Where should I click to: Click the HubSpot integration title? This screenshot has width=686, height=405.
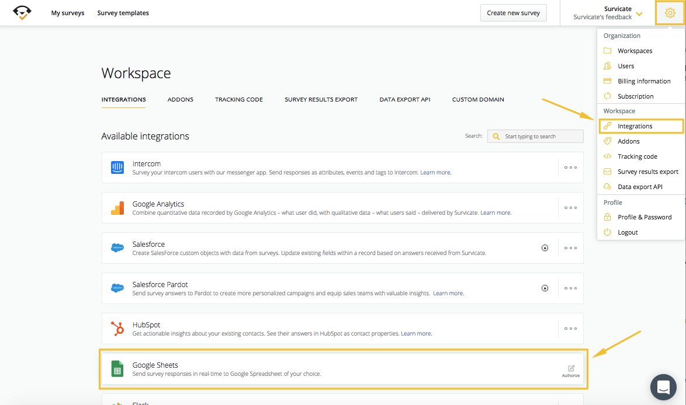[x=146, y=324]
